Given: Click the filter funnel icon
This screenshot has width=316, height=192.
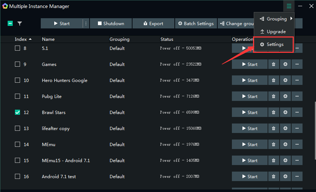Looking at the screenshot, I should point(20,24).
